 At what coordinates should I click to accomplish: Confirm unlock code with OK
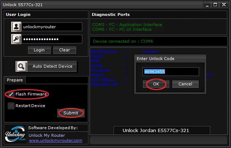[x=156, y=84]
